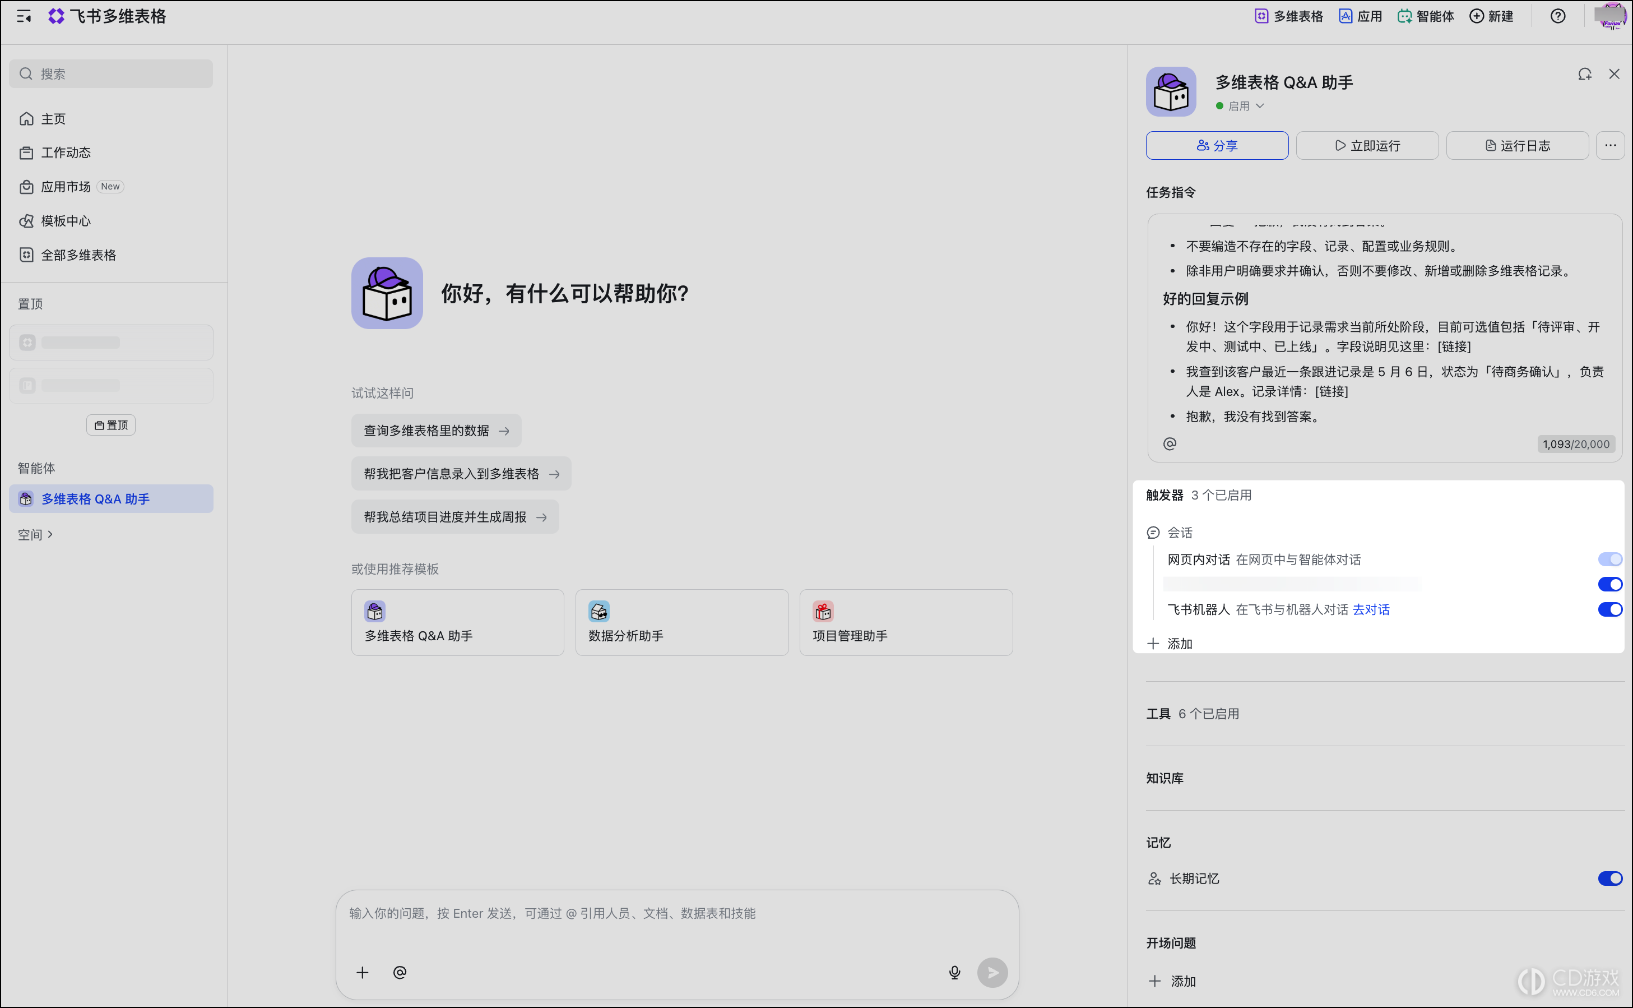The width and height of the screenshot is (1633, 1008).
Task: Click the send arrow button
Action: [992, 973]
